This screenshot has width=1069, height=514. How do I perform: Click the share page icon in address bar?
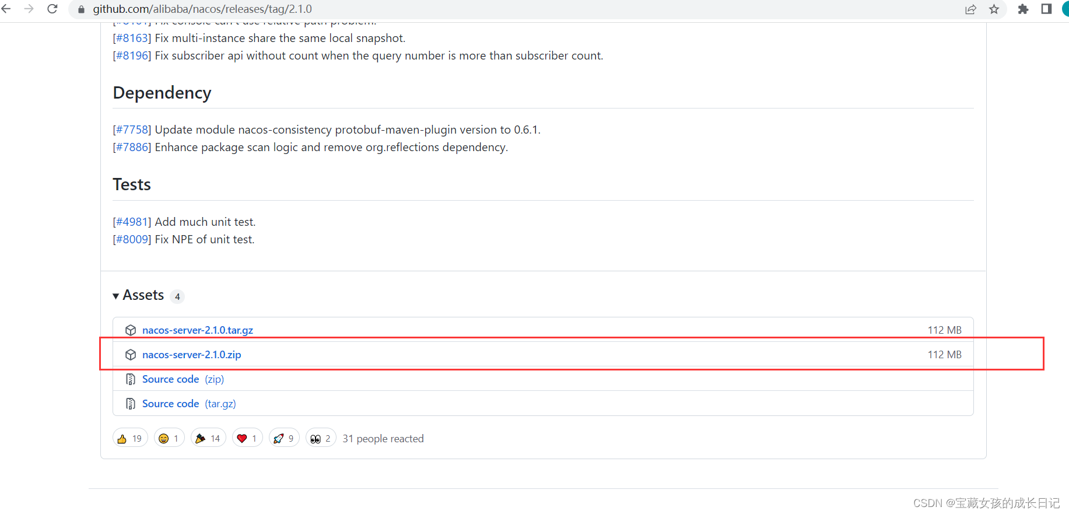point(970,9)
